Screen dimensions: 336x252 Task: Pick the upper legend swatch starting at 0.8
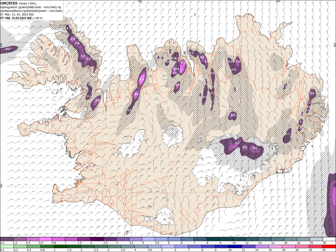(58, 239)
